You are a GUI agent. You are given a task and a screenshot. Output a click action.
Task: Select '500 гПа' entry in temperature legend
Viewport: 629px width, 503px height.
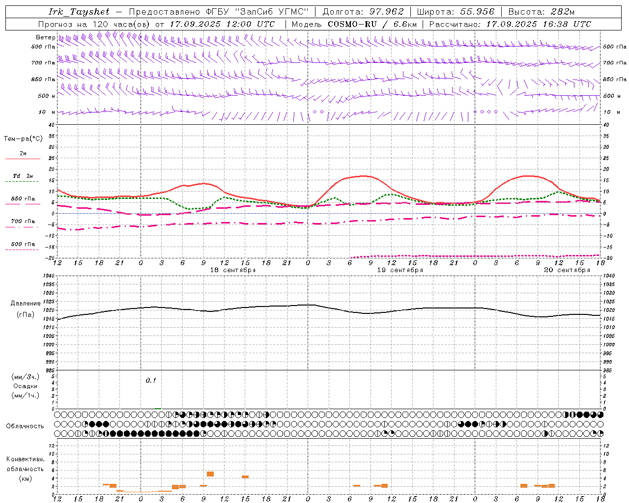pos(23,244)
